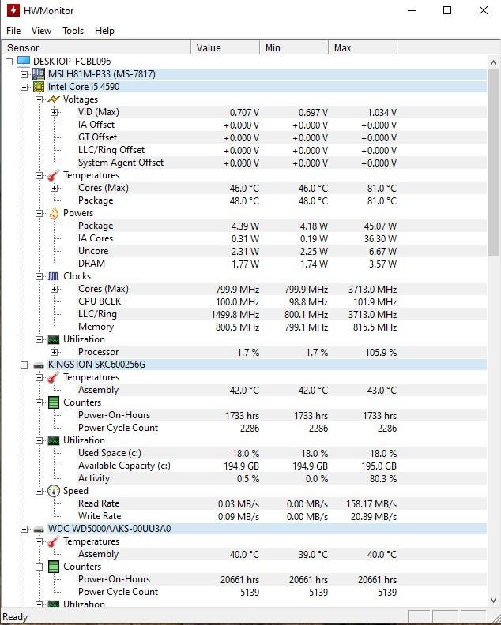Click the Voltages lightning icon under Intel Core

[x=54, y=99]
